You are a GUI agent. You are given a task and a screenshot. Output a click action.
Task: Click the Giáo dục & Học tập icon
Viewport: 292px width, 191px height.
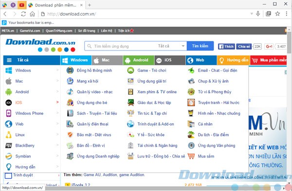130,103
